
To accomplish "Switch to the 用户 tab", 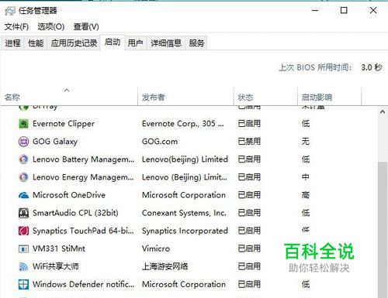I will coord(135,43).
